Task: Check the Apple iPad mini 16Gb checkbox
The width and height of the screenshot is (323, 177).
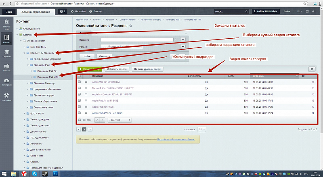Action: (x=79, y=107)
